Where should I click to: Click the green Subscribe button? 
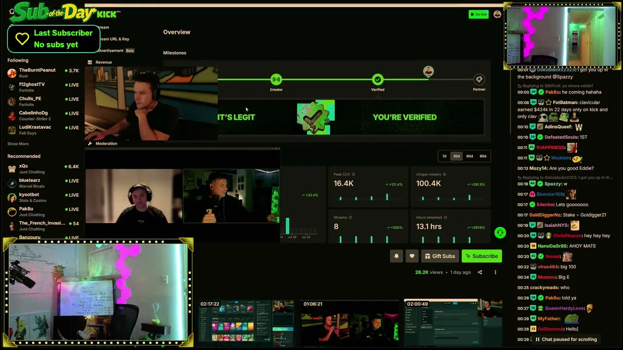[481, 256]
